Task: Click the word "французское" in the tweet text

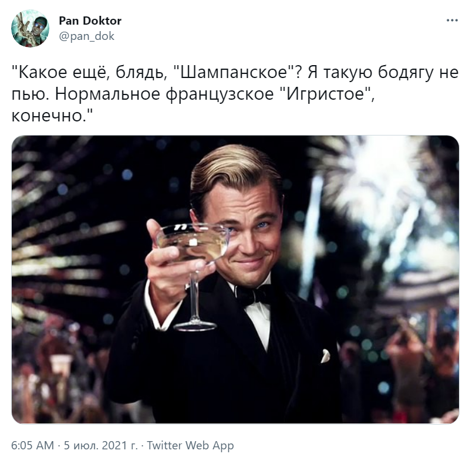Action: (x=220, y=94)
